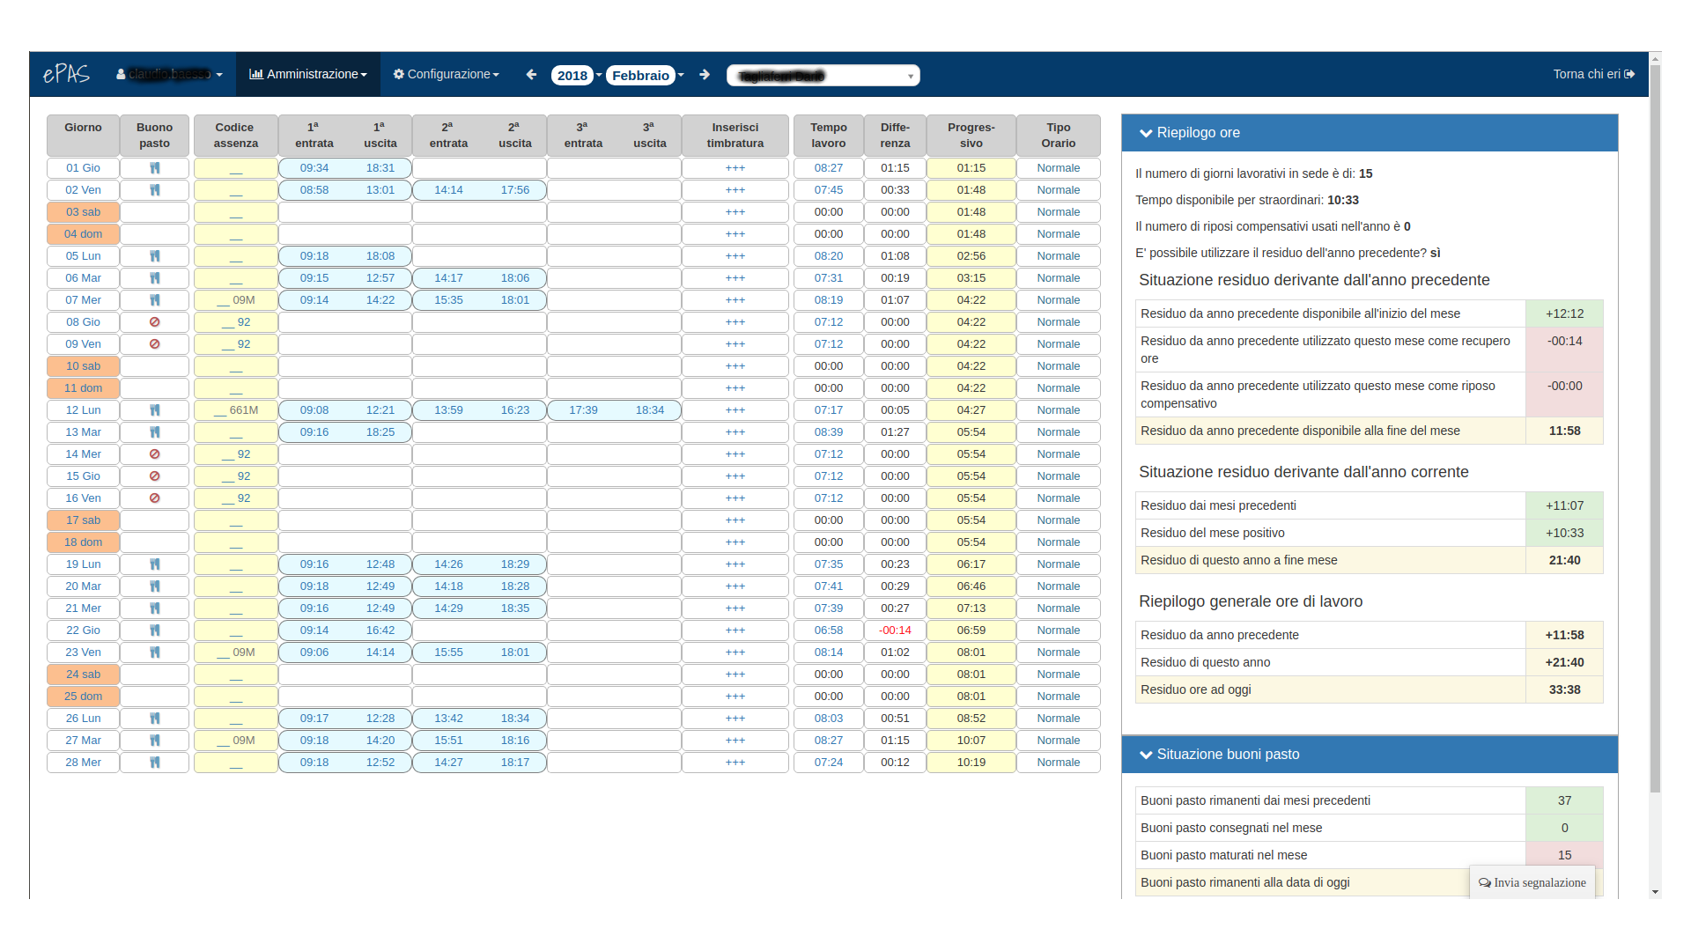1691x951 pixels.
Task: Click second entry 14:14 on 02 Ven
Action: click(x=448, y=190)
